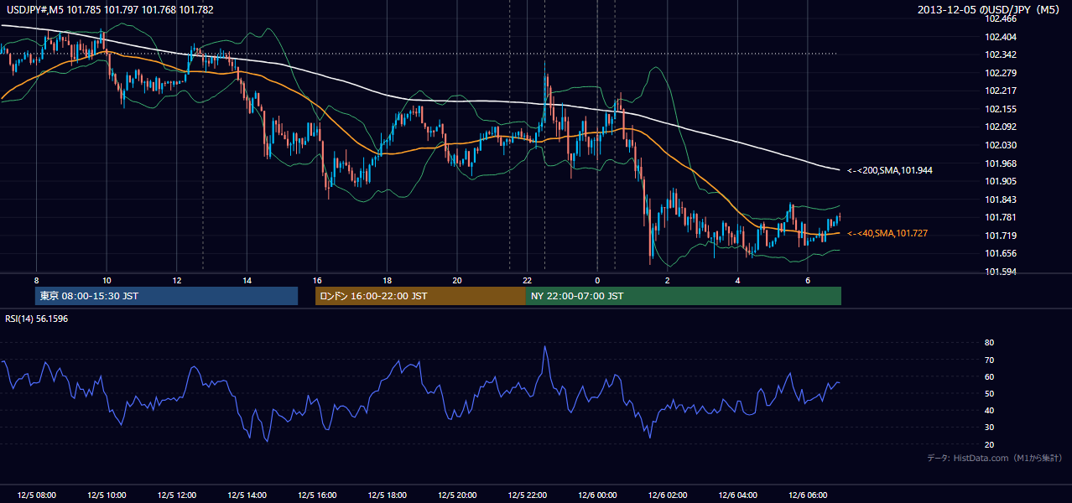Click RSI scale value 70
The height and width of the screenshot is (503, 1072).
pyautogui.click(x=989, y=360)
